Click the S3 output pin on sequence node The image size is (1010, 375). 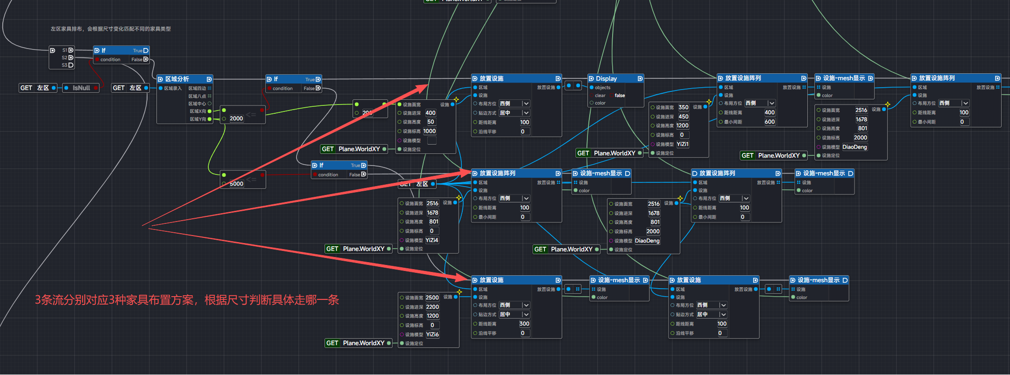(71, 65)
